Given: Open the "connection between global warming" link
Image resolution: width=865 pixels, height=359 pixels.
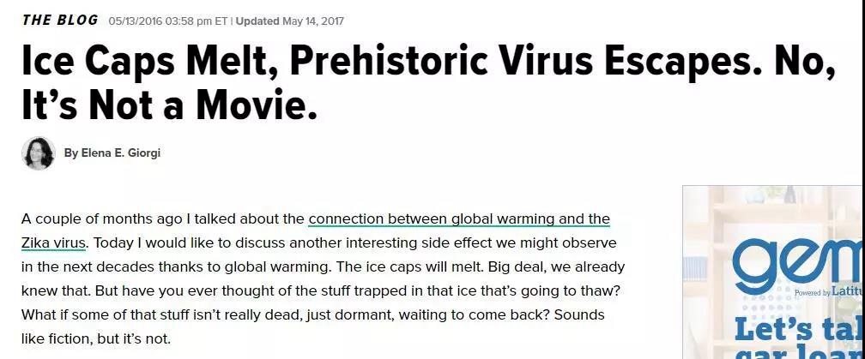Looking at the screenshot, I should tap(459, 218).
